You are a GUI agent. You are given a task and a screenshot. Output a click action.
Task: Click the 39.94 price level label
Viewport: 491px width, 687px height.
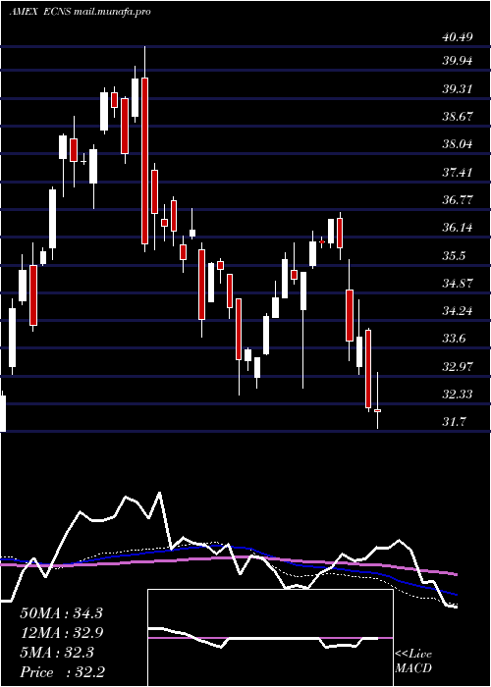click(458, 61)
